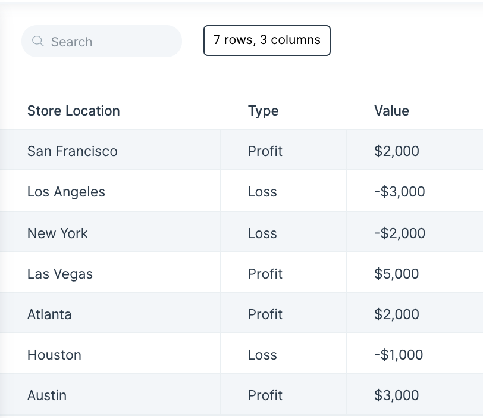Select the Austin cell
The image size is (483, 418).
[x=110, y=394]
